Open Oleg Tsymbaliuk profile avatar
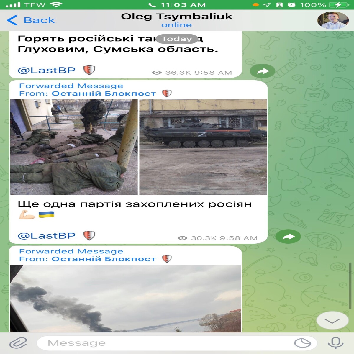The height and width of the screenshot is (354, 354). (x=333, y=20)
